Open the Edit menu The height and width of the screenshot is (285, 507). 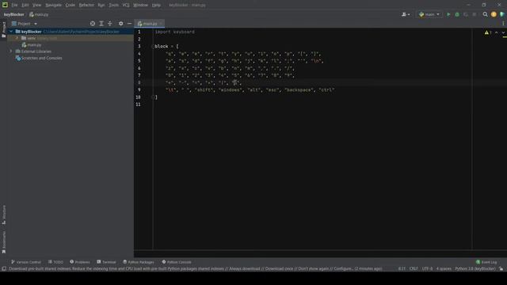click(x=25, y=6)
